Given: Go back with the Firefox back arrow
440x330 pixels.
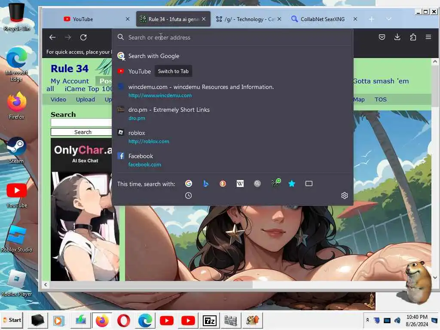Looking at the screenshot, I should (x=52, y=37).
